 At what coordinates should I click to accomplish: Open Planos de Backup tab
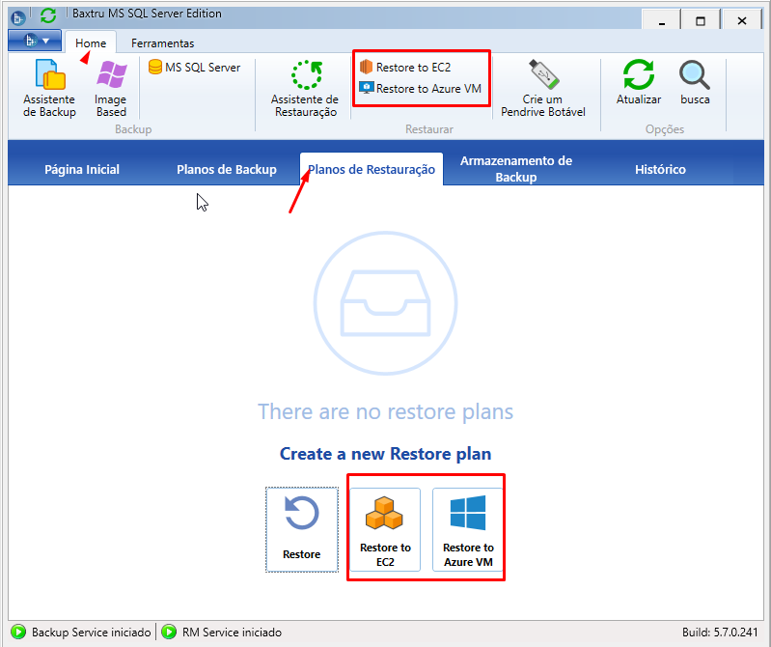[x=227, y=169]
